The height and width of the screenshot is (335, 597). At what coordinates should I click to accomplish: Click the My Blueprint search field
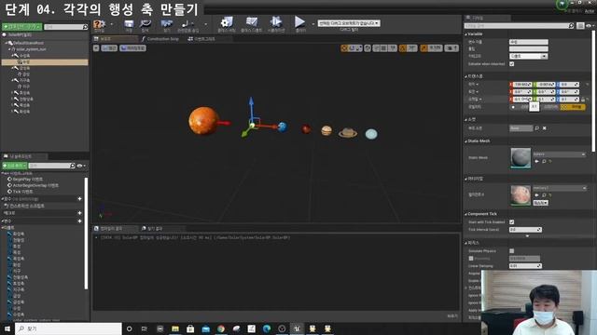point(52,166)
